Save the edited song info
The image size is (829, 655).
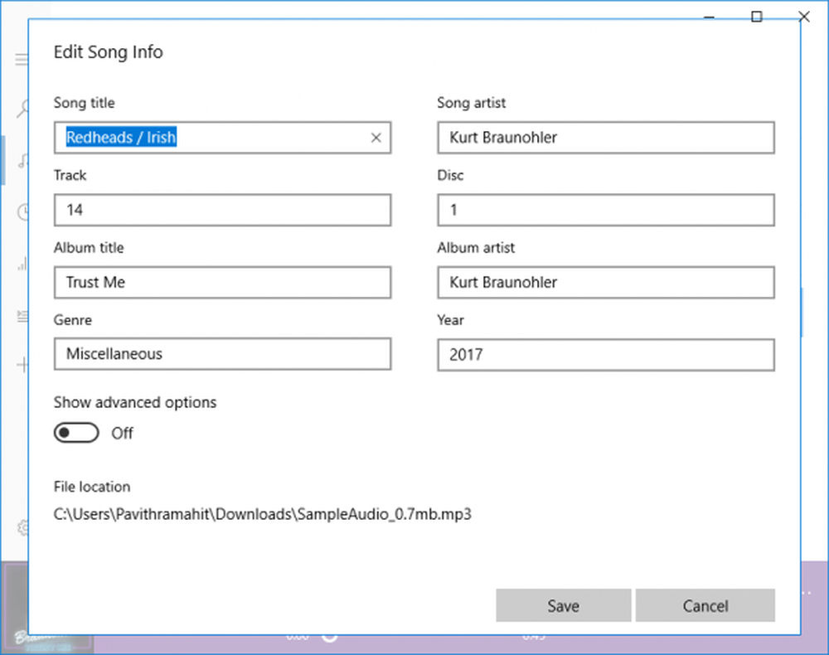click(x=563, y=606)
